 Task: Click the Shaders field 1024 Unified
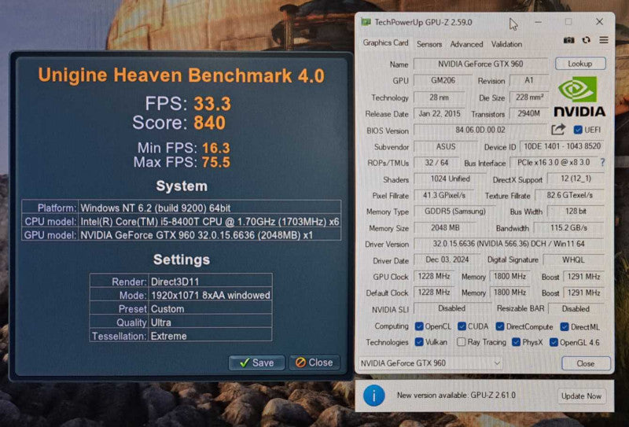[x=450, y=179]
